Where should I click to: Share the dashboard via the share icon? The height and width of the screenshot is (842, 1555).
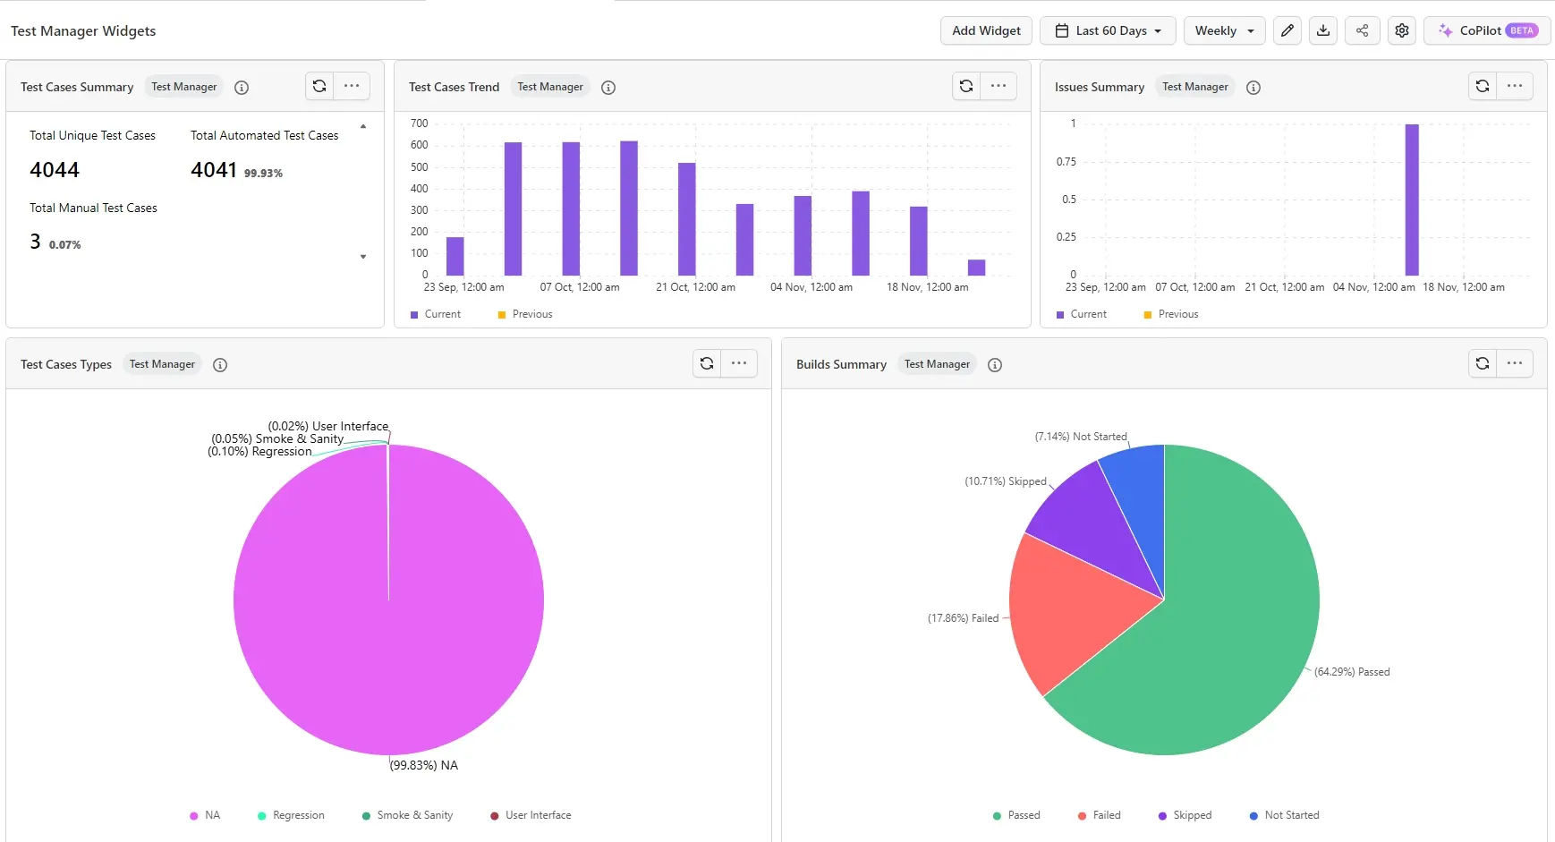pos(1363,30)
